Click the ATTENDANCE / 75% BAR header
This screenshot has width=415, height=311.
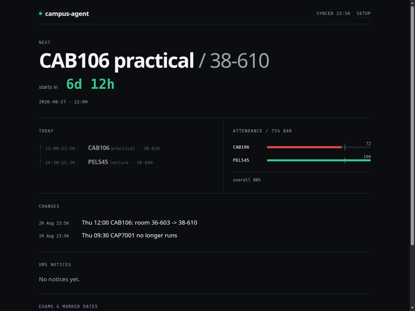[x=262, y=131]
